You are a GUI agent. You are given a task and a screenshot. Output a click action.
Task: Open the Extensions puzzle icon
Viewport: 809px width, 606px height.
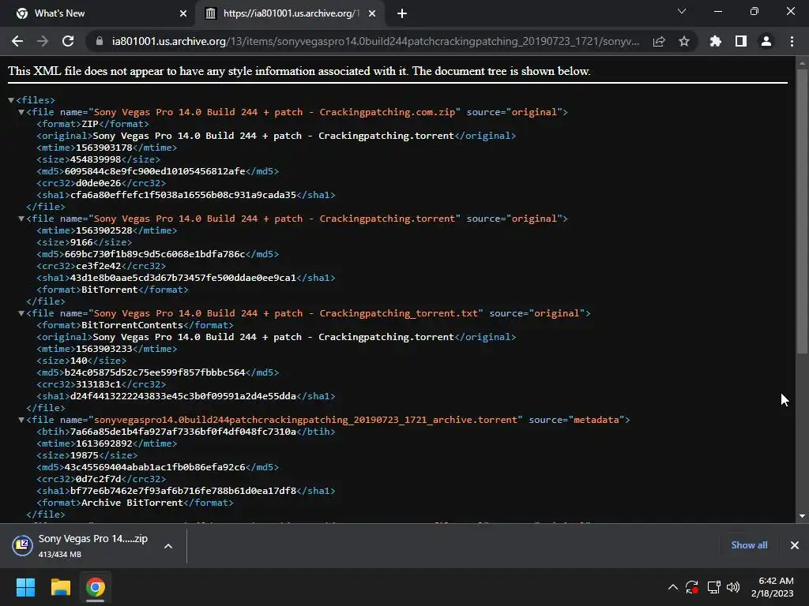(x=716, y=41)
